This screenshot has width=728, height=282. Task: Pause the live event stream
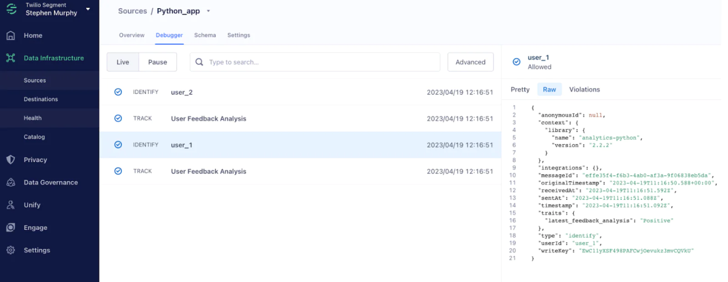click(x=157, y=62)
